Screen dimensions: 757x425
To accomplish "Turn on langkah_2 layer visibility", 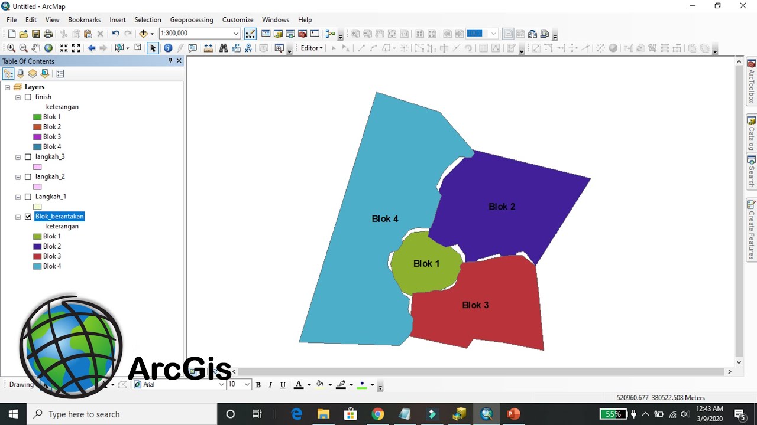I will click(28, 177).
